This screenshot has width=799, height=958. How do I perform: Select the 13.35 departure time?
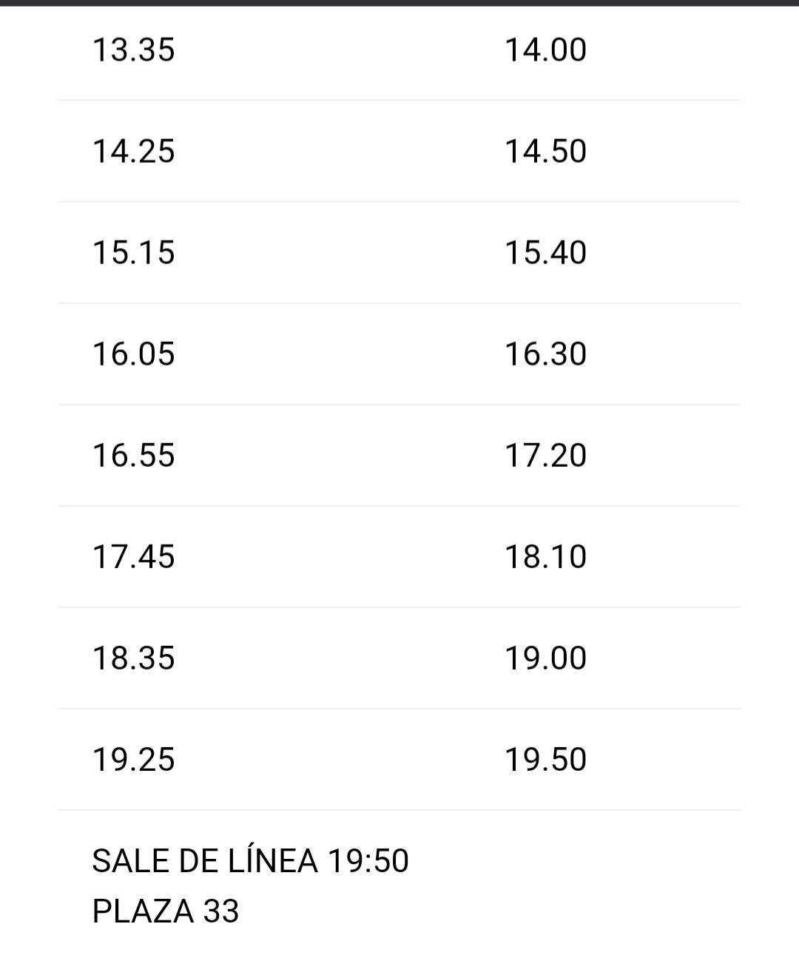click(133, 50)
